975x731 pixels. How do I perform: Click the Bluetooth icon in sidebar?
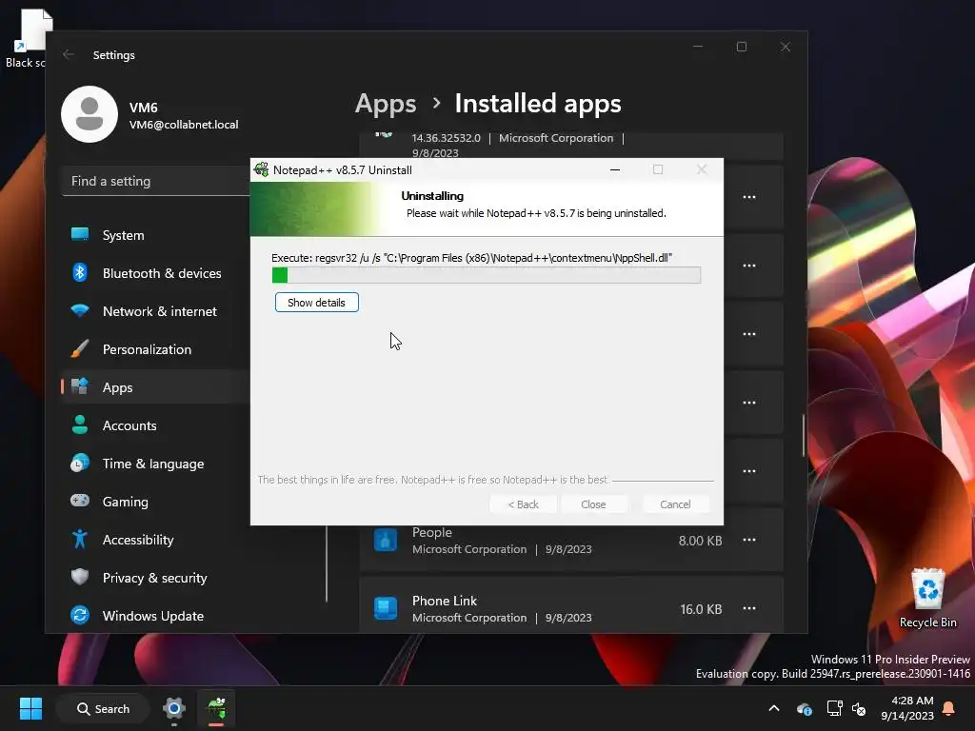[80, 272]
